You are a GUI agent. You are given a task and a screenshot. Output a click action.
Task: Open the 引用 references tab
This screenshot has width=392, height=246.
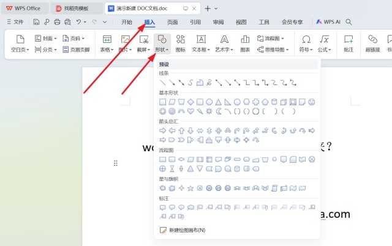pyautogui.click(x=195, y=22)
